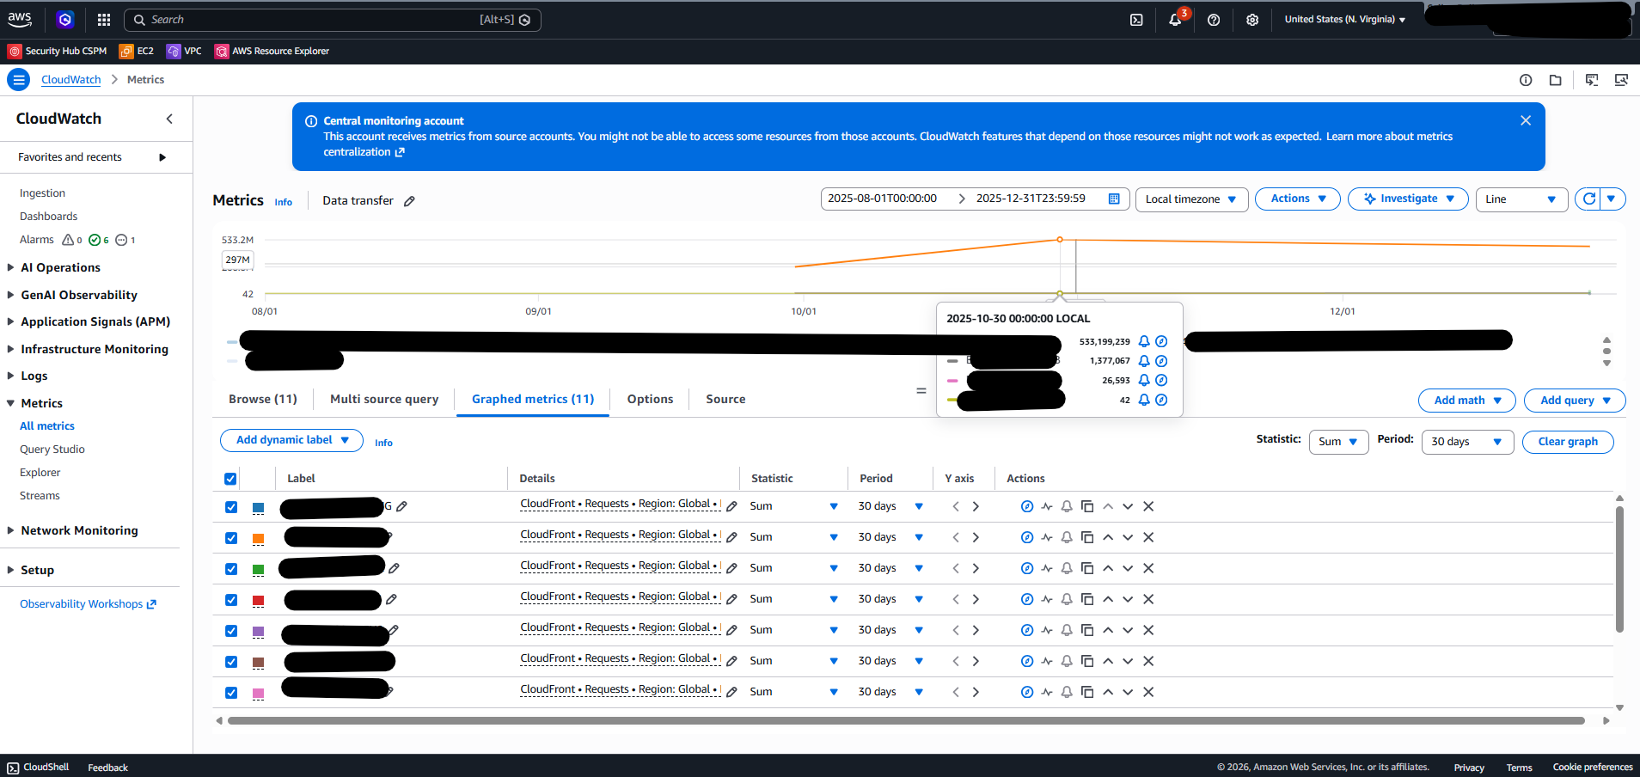Click investigate icon beside value 26,593 in tooltip
The height and width of the screenshot is (777, 1640).
[x=1161, y=380]
